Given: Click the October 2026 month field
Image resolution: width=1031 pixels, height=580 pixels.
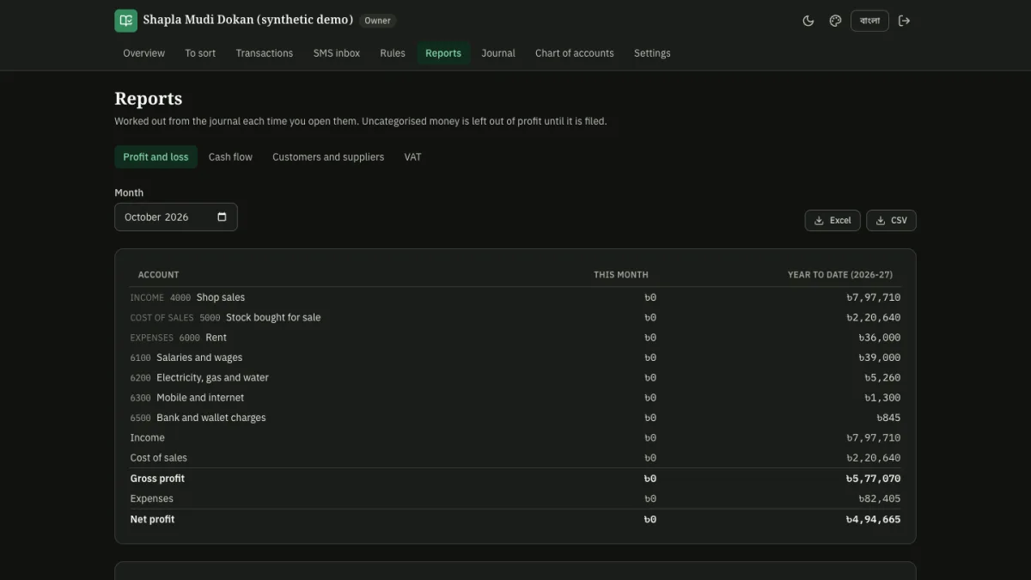Looking at the screenshot, I should click(176, 217).
